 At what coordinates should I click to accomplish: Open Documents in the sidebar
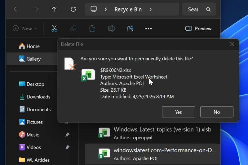(x=35, y=109)
